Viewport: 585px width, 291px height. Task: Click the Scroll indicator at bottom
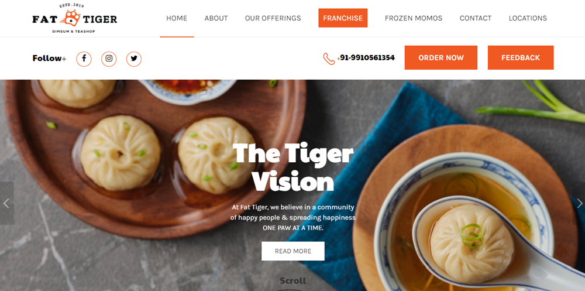coord(293,281)
